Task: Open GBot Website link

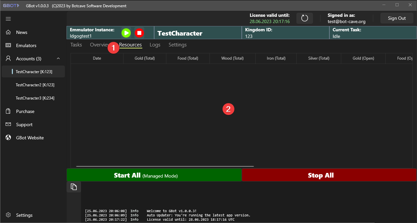Action: (30, 138)
